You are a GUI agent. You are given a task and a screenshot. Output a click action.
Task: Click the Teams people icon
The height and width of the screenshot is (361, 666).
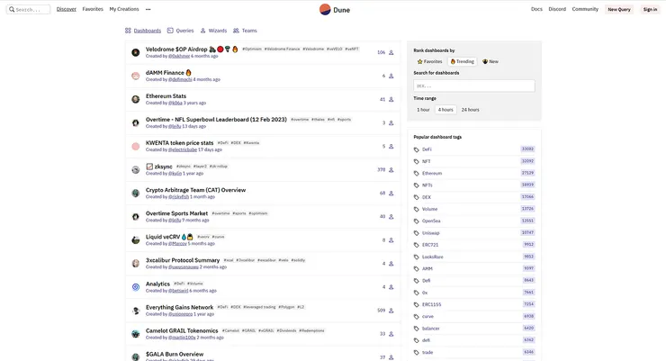236,31
